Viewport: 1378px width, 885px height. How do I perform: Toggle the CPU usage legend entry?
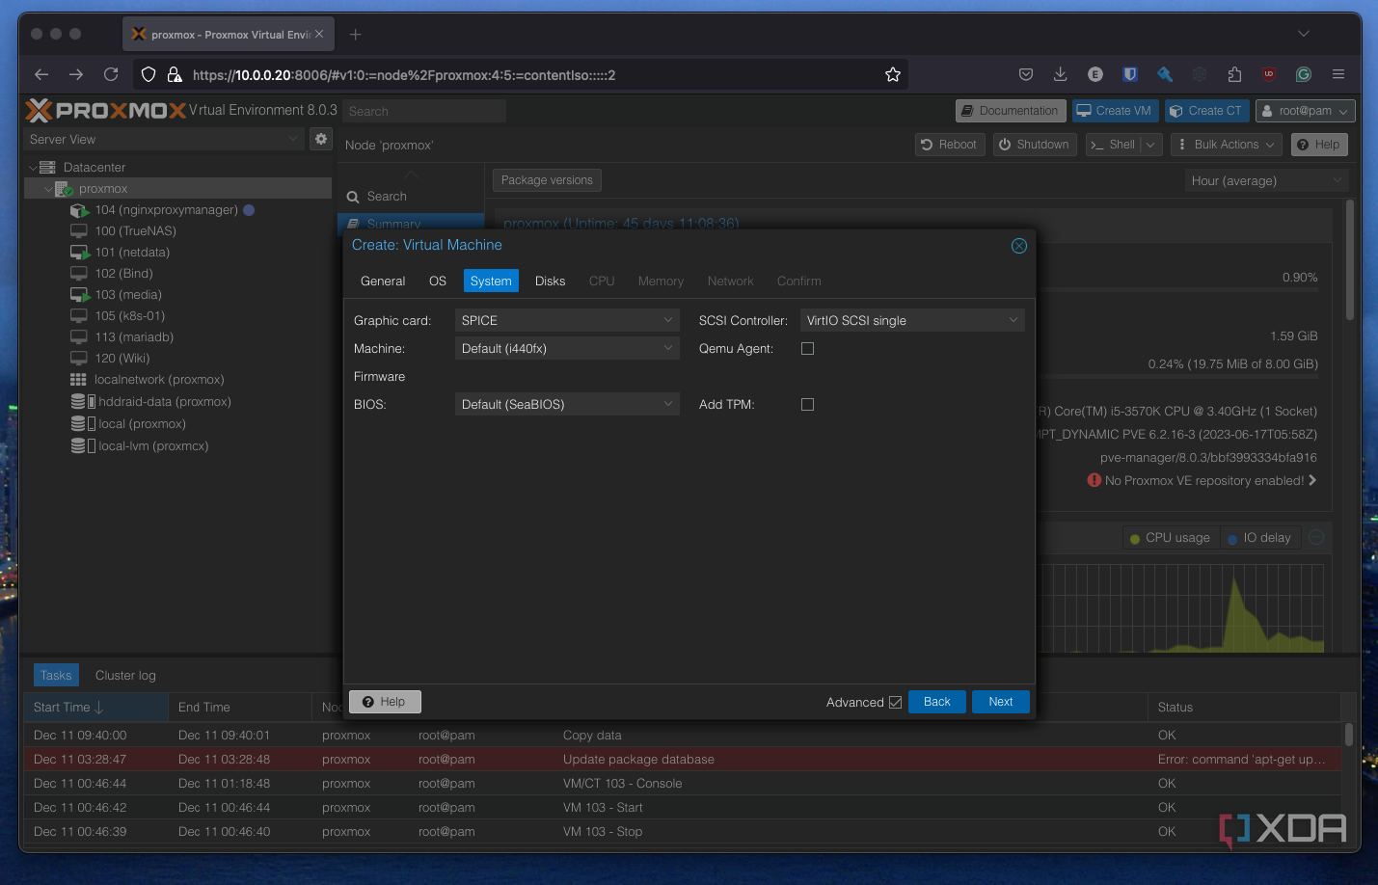pos(1170,538)
